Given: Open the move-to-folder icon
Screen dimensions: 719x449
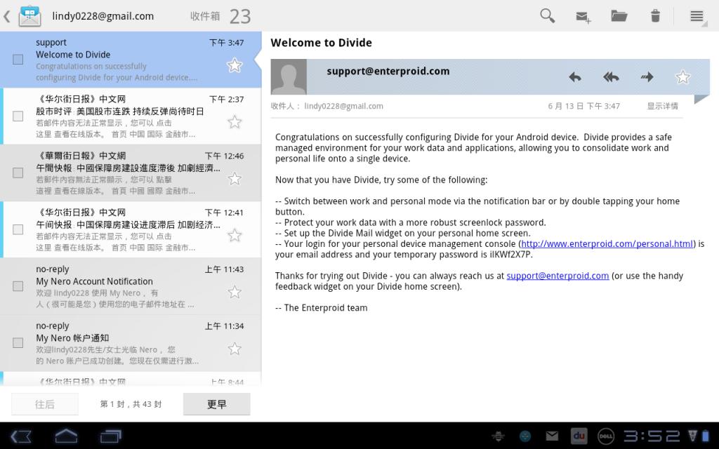Looking at the screenshot, I should tap(619, 16).
